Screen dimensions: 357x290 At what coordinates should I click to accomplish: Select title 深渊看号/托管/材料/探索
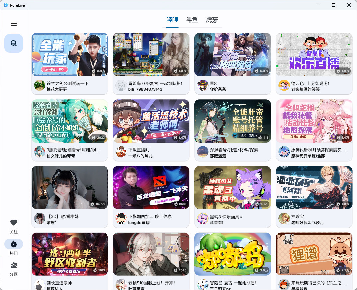(x=234, y=150)
